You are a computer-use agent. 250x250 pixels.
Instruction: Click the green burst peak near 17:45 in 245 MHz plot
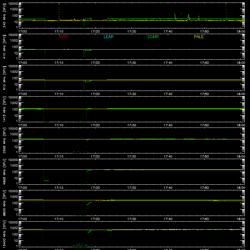click(188, 17)
